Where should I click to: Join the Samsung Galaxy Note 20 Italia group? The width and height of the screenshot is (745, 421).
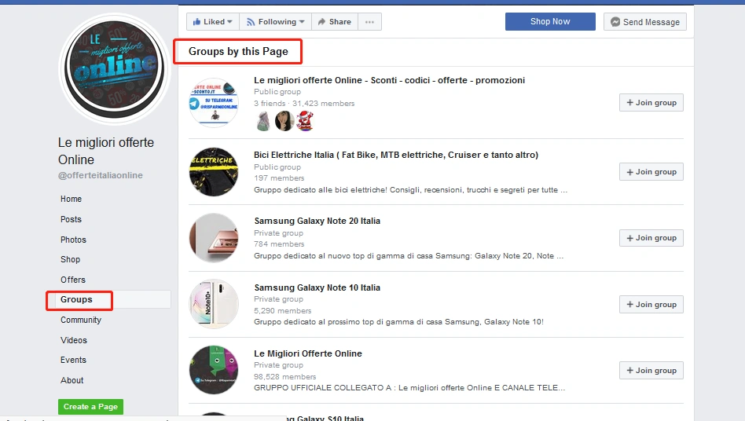[651, 238]
